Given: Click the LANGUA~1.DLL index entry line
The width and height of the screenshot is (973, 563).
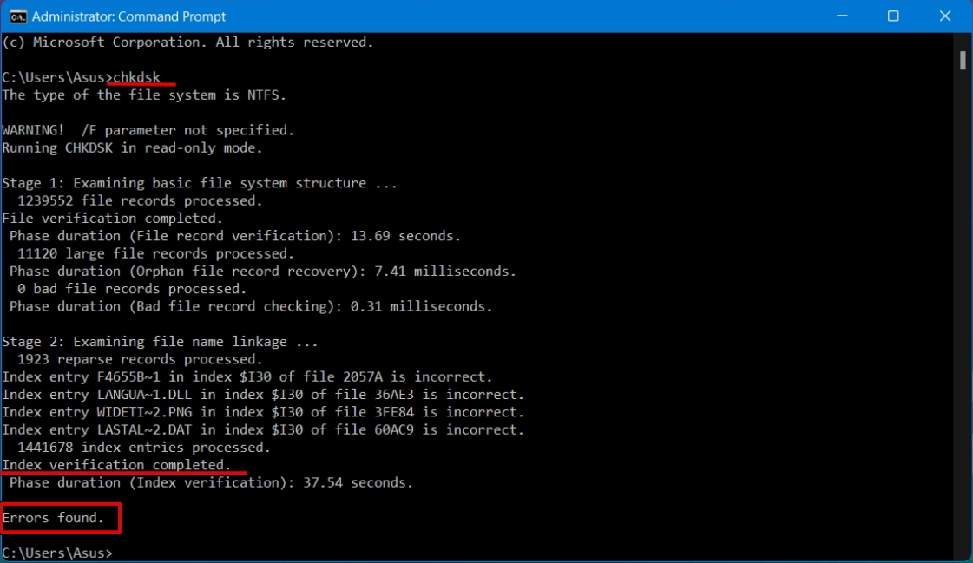Looking at the screenshot, I should 263,395.
